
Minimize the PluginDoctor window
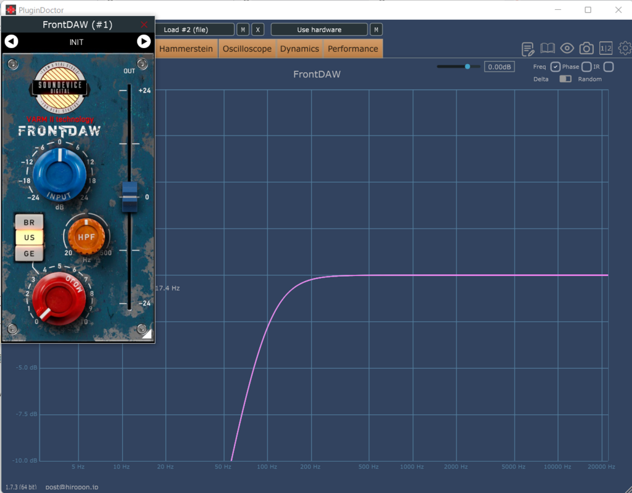click(x=558, y=10)
